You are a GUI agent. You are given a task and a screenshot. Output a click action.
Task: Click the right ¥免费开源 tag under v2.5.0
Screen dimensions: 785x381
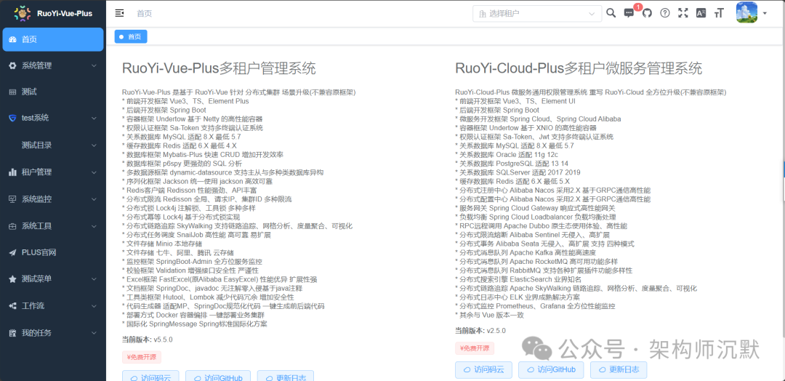point(475,348)
